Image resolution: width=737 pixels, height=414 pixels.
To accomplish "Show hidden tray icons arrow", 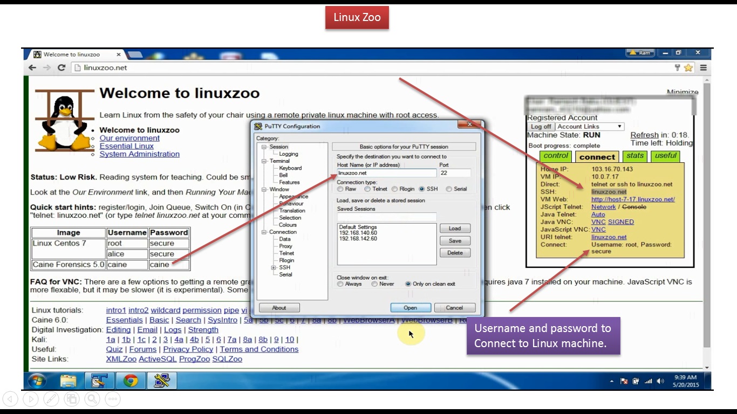I will coord(612,381).
